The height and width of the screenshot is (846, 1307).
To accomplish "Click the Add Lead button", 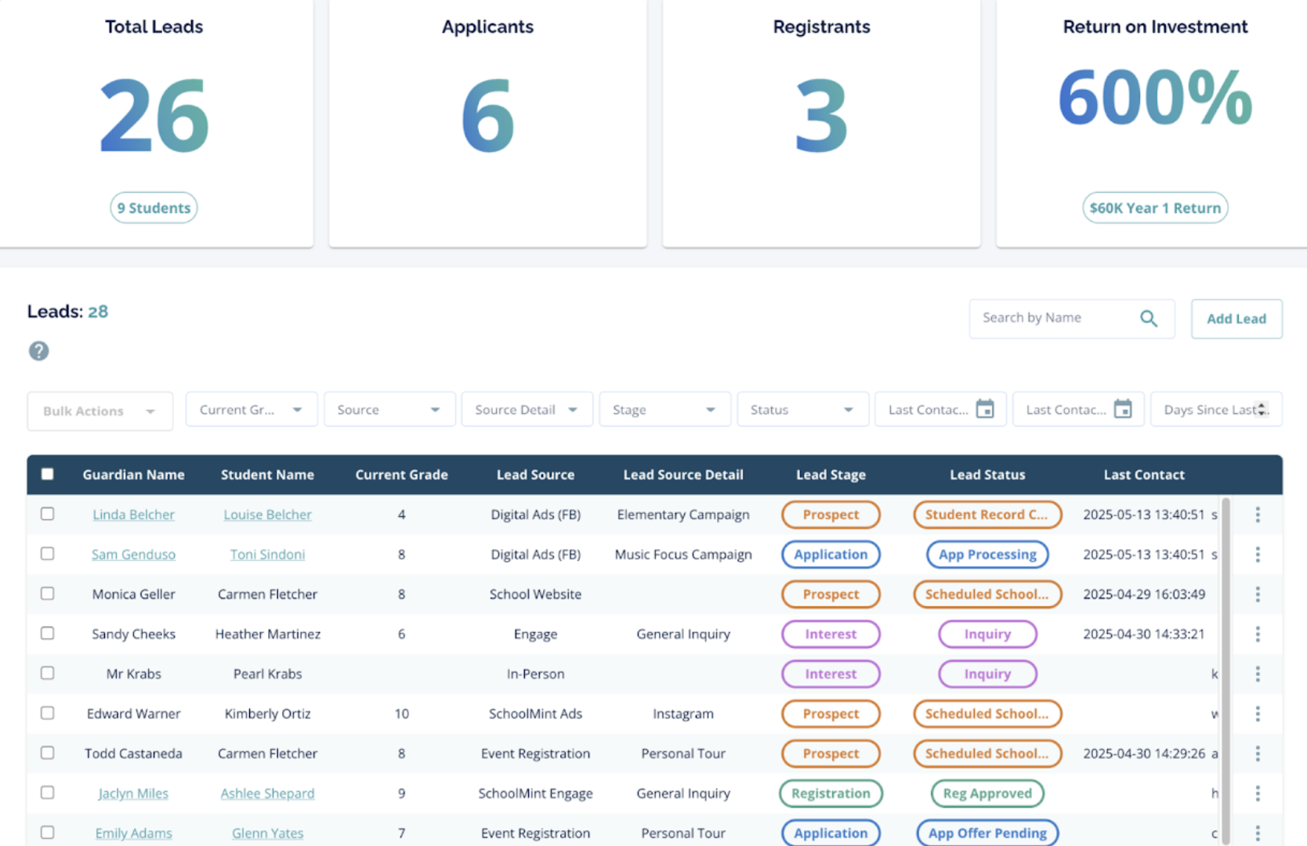I will pyautogui.click(x=1236, y=319).
